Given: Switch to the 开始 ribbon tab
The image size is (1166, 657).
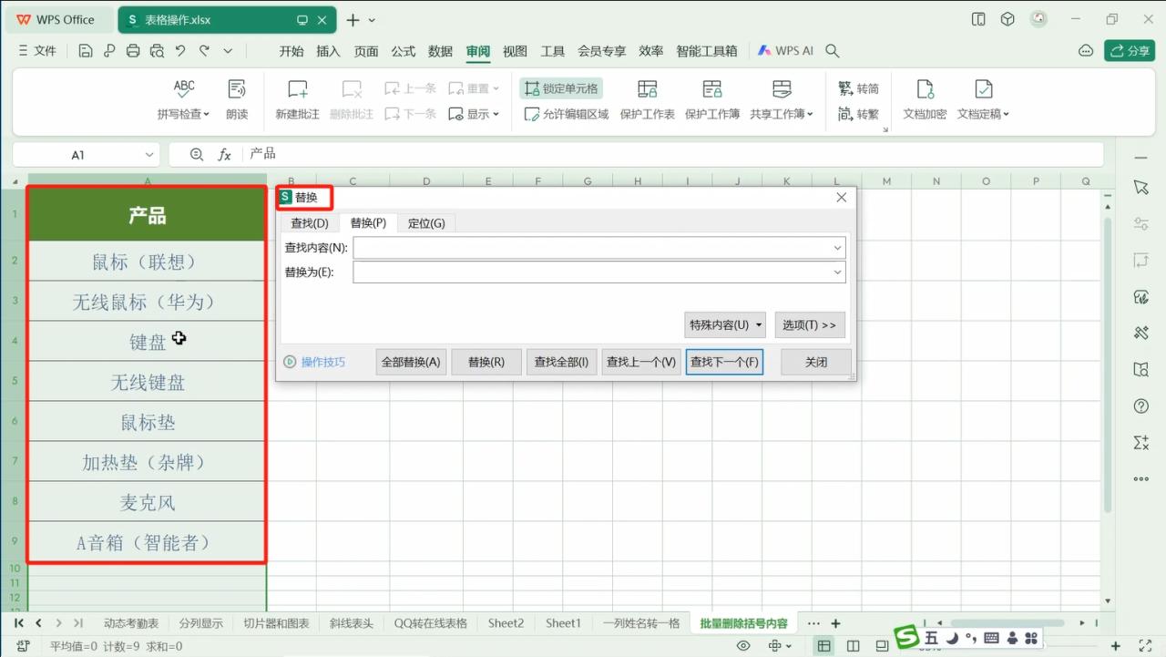Looking at the screenshot, I should (291, 51).
